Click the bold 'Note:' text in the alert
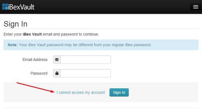 click(13, 45)
